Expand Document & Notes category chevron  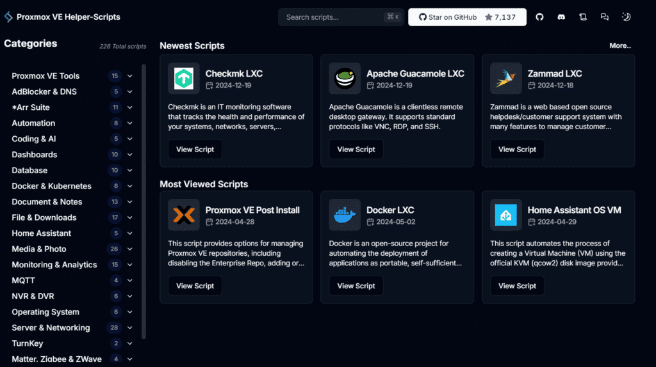(129, 201)
